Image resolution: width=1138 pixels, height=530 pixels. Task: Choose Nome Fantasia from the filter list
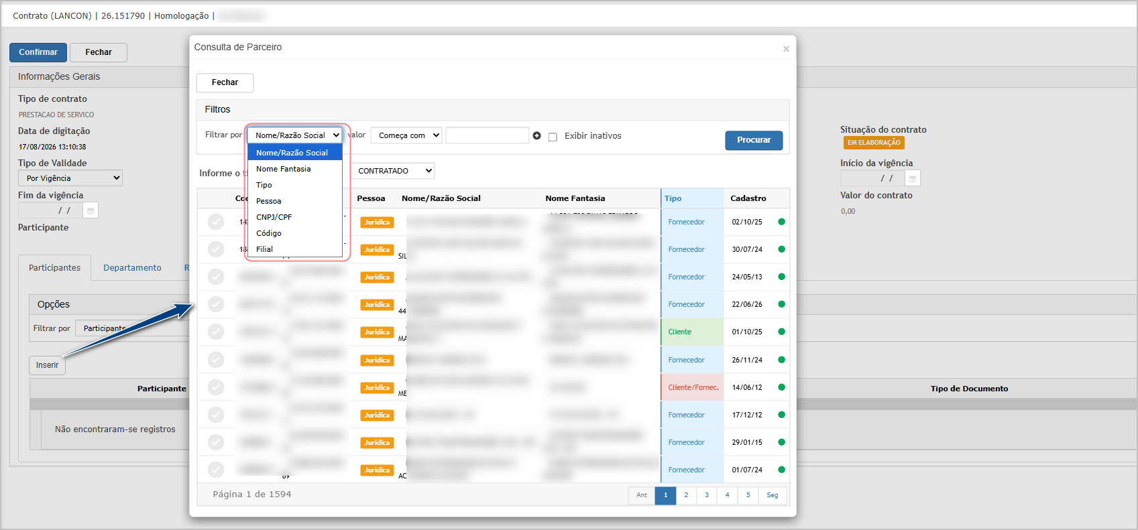(295, 169)
